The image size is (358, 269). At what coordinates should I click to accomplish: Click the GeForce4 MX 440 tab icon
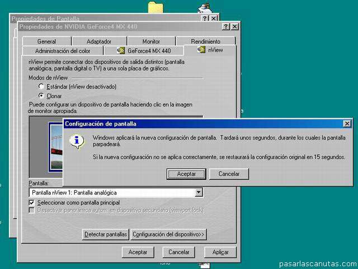pos(121,50)
